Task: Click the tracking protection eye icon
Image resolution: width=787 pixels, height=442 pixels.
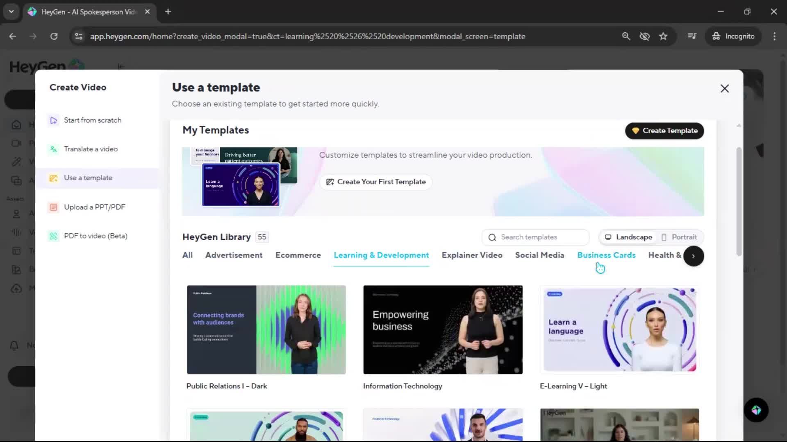Action: (644, 36)
